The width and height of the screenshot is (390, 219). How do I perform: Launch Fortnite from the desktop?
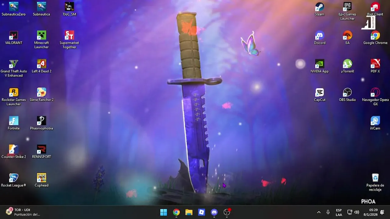(13, 123)
